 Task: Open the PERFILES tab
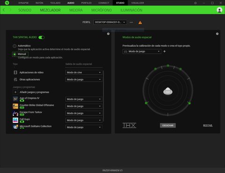click(x=86, y=3)
